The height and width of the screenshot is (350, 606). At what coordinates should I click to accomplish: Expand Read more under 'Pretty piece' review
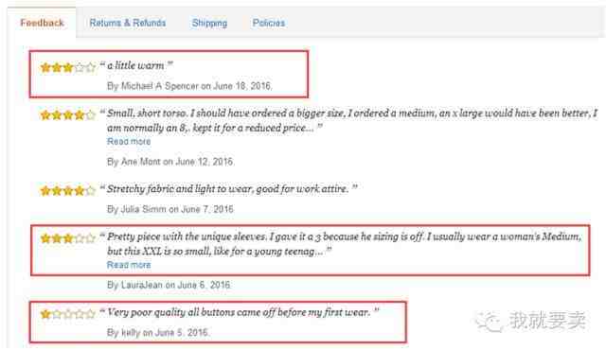point(129,265)
